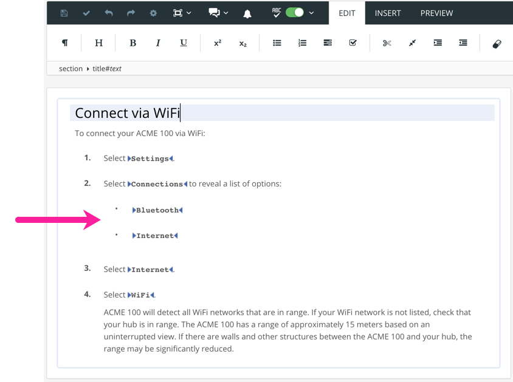The image size is (513, 382).
Task: Cut content using the scissors icon
Action: point(387,43)
